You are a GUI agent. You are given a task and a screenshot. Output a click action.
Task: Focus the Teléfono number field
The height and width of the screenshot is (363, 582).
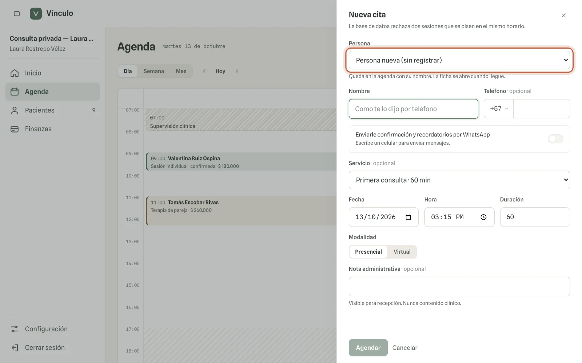(x=542, y=109)
